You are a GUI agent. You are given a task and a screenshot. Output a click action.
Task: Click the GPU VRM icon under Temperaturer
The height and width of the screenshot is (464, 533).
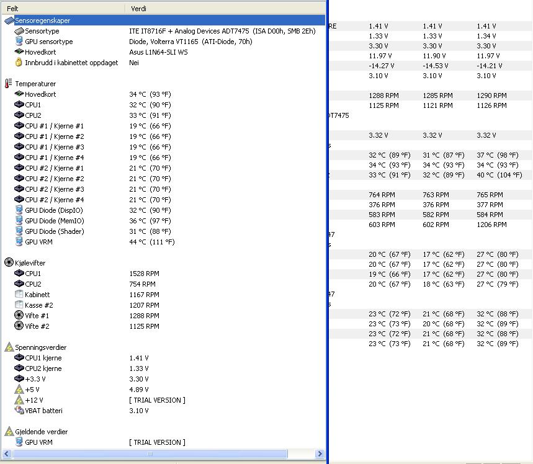coord(19,241)
